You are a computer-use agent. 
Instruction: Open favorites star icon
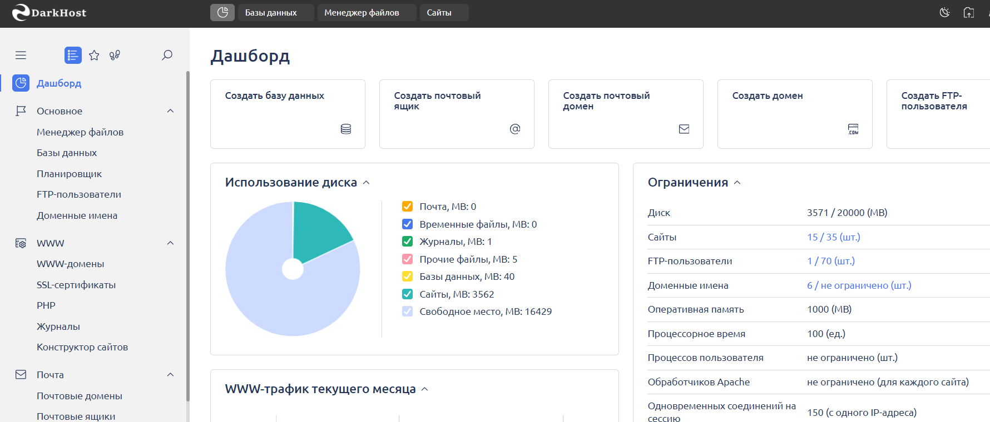[x=94, y=55]
